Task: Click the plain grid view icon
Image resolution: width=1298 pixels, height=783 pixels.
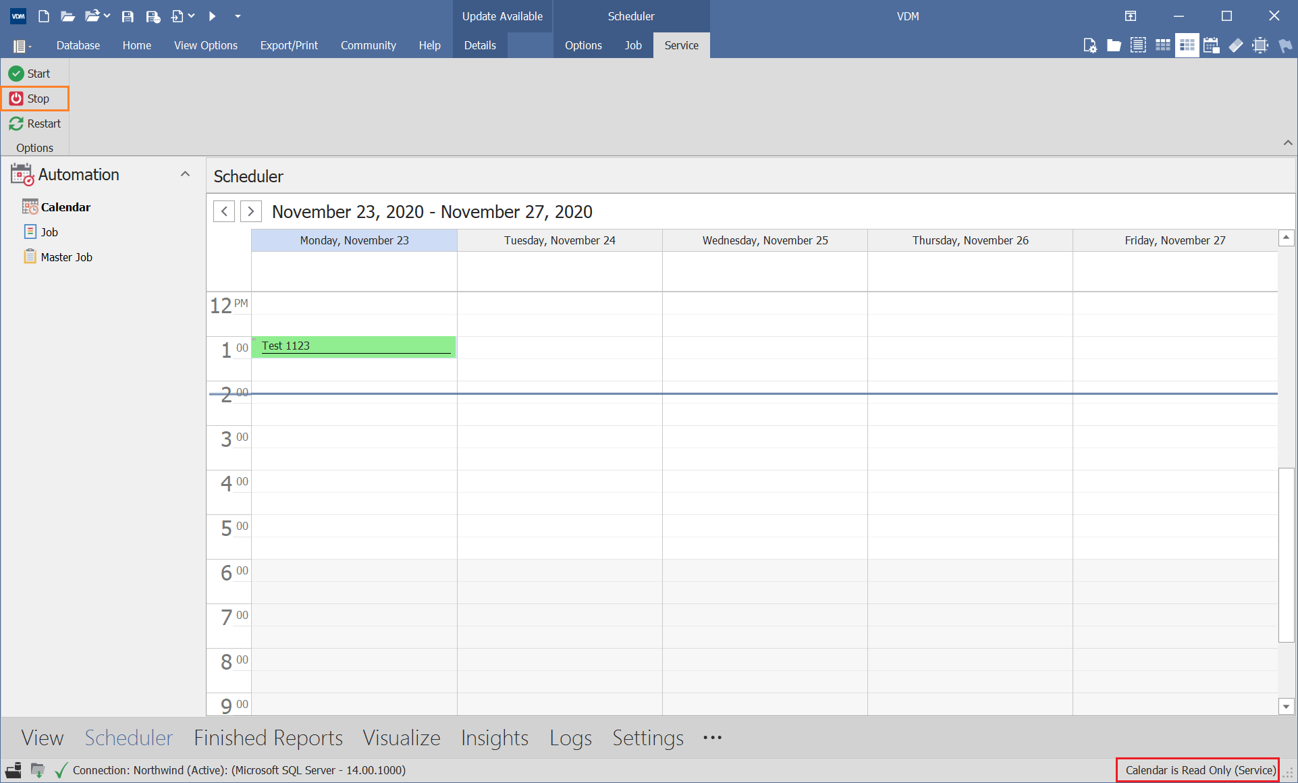Action: tap(1162, 45)
